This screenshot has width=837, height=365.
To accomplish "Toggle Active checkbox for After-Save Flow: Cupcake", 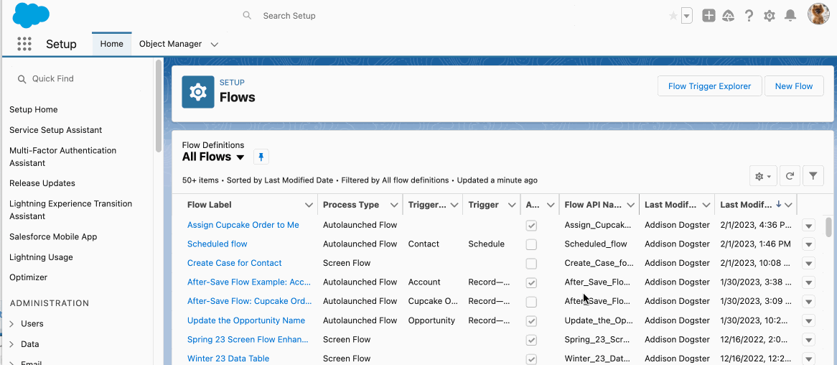I will [531, 302].
